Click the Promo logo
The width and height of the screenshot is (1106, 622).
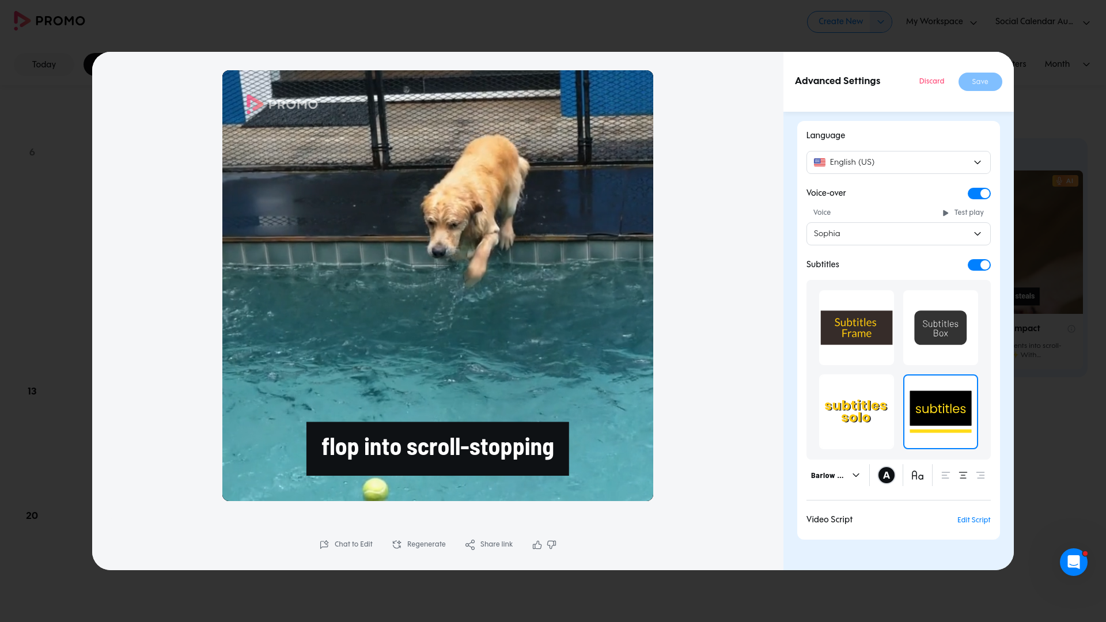point(50,21)
